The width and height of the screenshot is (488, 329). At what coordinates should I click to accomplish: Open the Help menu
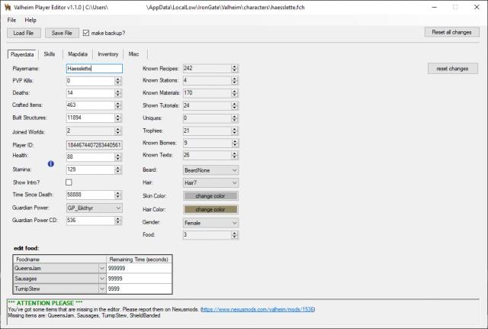(x=30, y=20)
